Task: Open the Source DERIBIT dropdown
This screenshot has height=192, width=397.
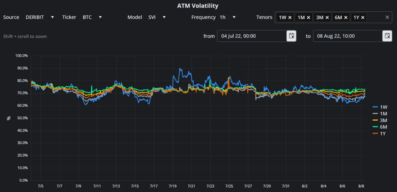Action: tap(40, 17)
